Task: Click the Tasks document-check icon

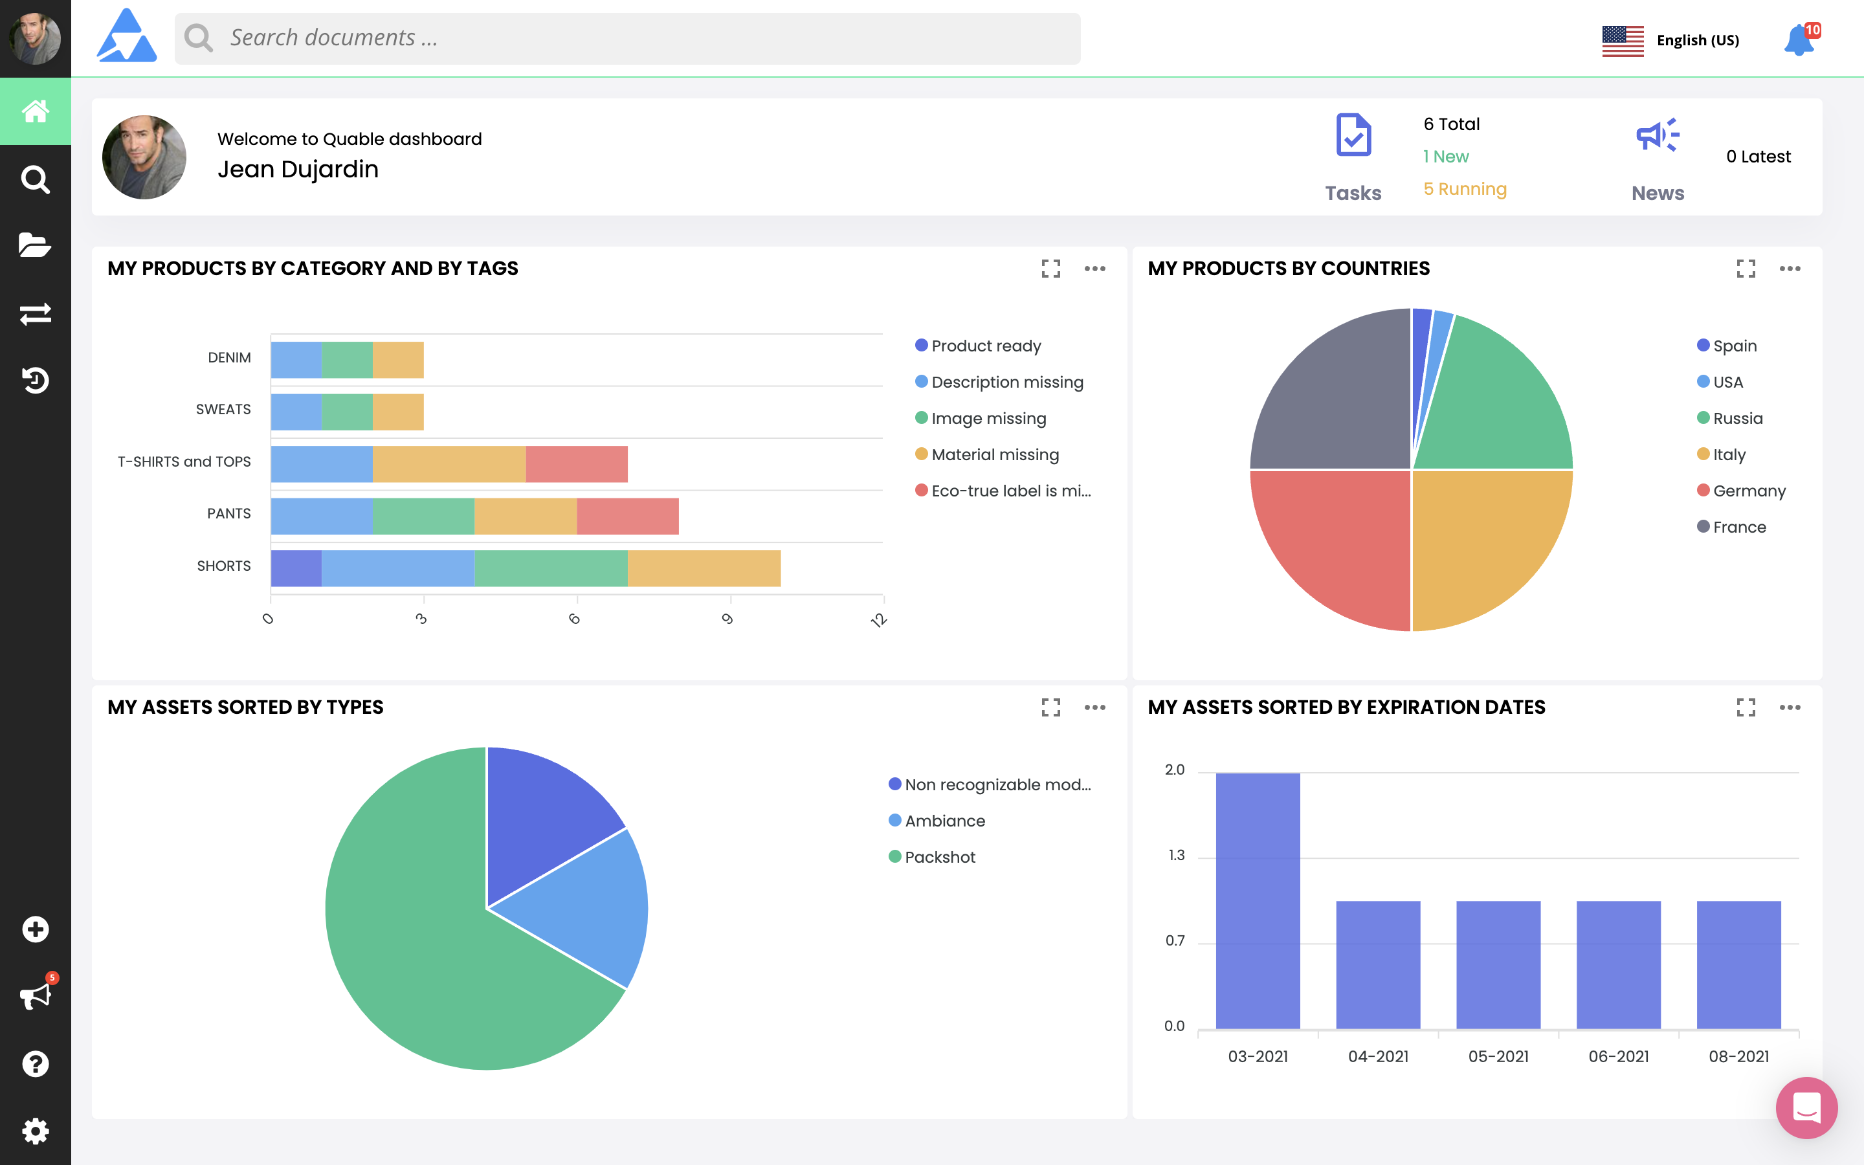Action: (1353, 135)
